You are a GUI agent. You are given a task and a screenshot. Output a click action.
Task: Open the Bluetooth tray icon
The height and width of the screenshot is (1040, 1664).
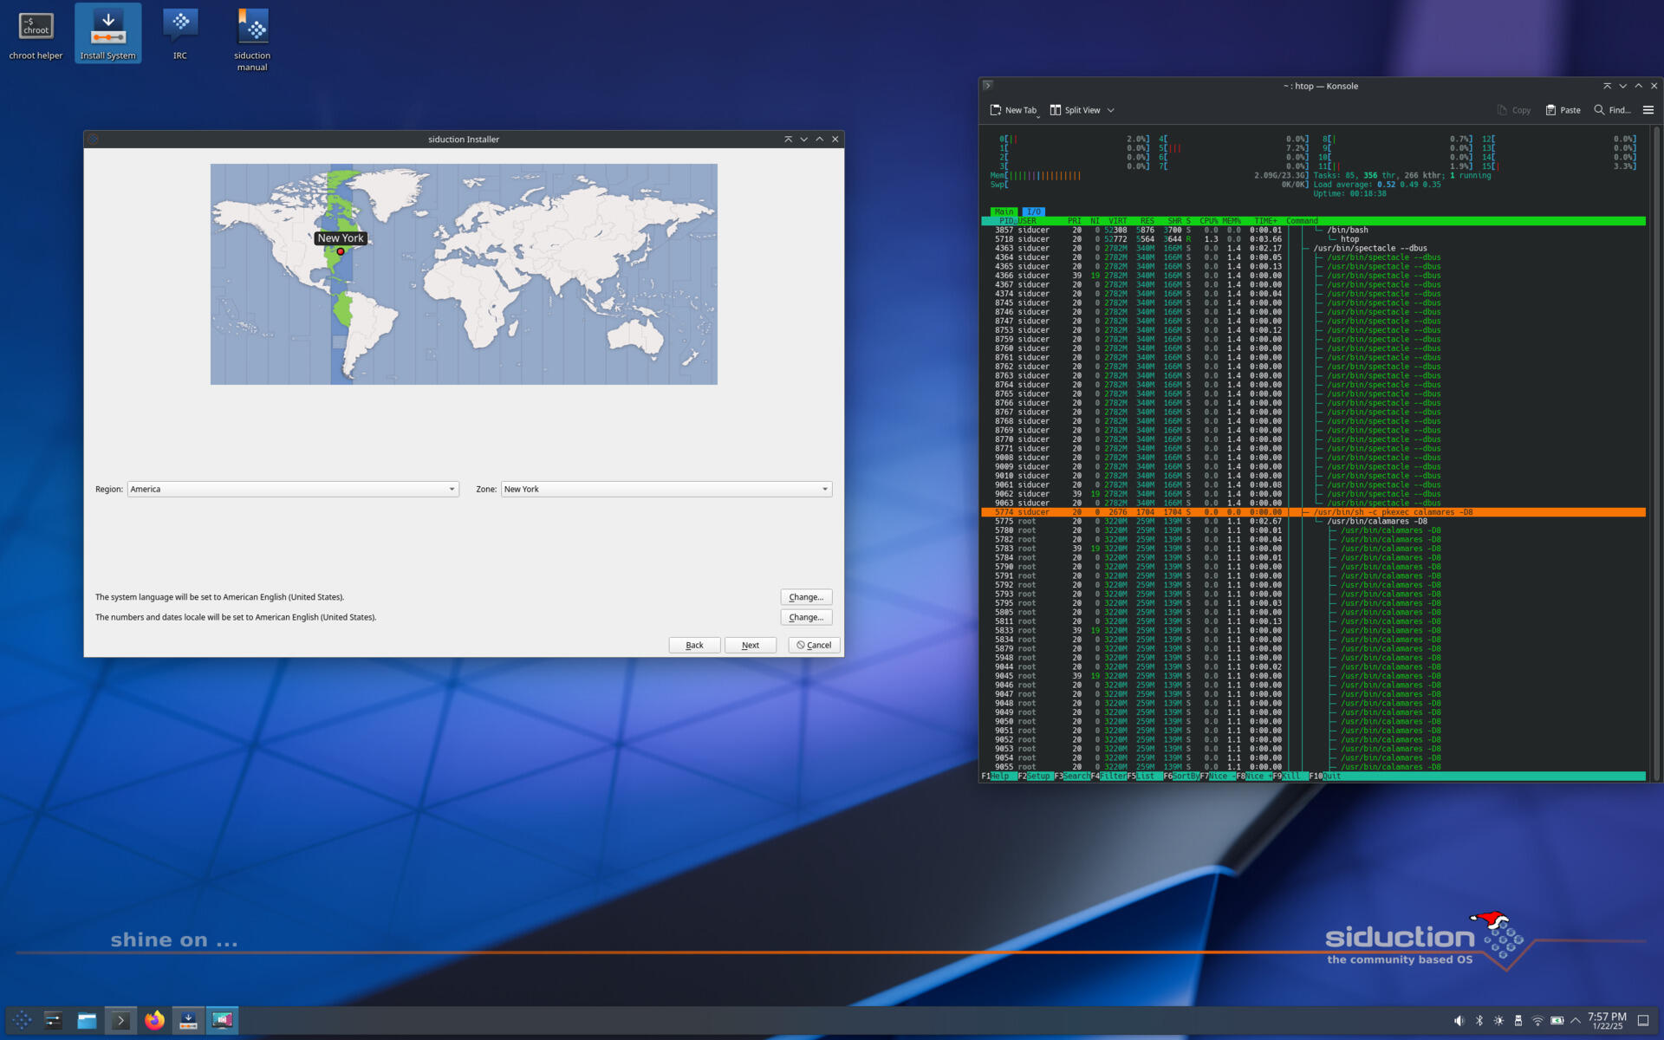pos(1479,1020)
